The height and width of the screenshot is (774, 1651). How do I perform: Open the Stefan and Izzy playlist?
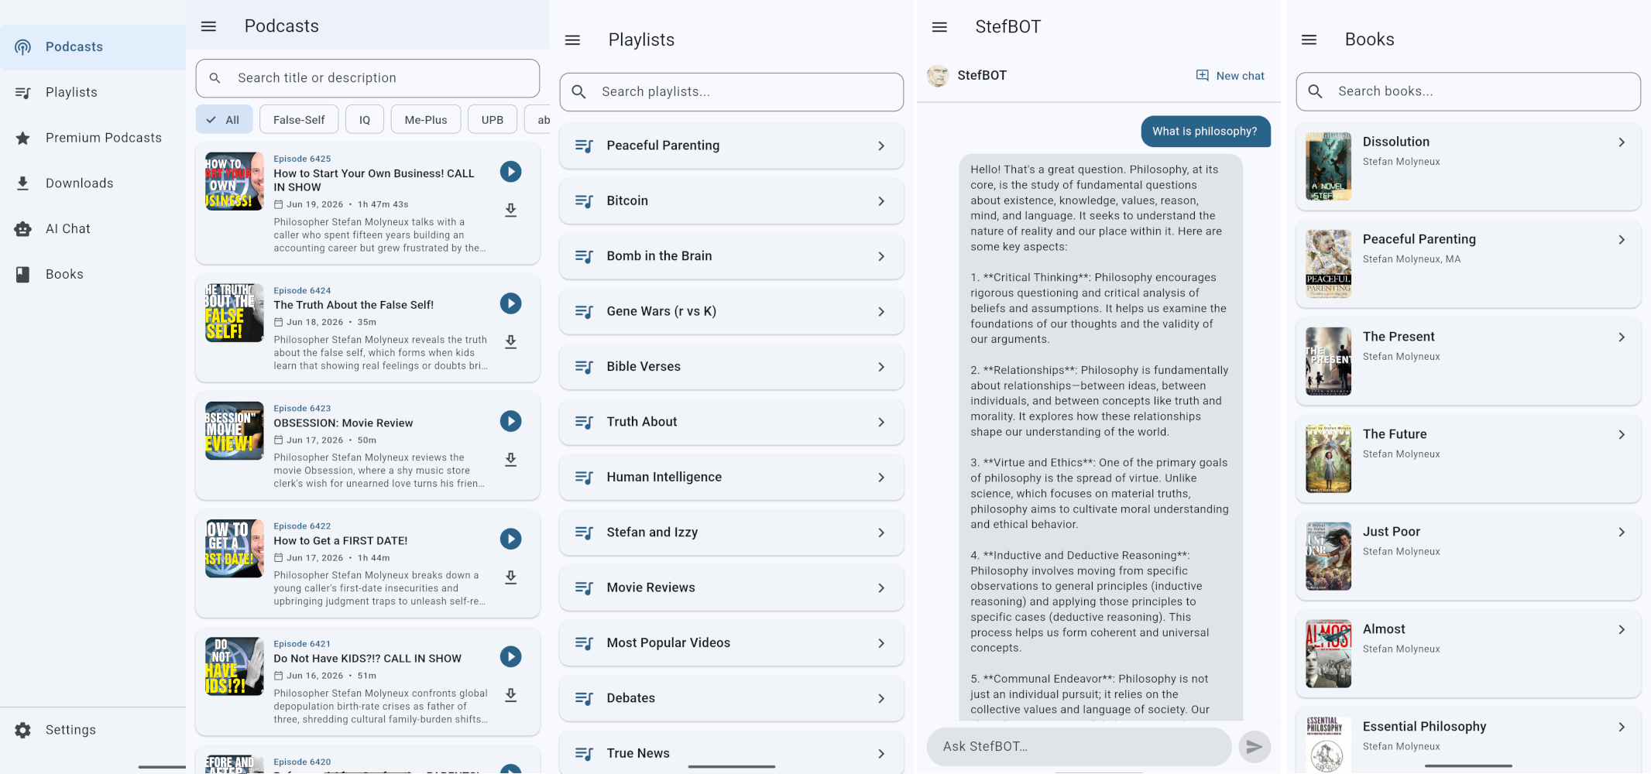pyautogui.click(x=732, y=533)
